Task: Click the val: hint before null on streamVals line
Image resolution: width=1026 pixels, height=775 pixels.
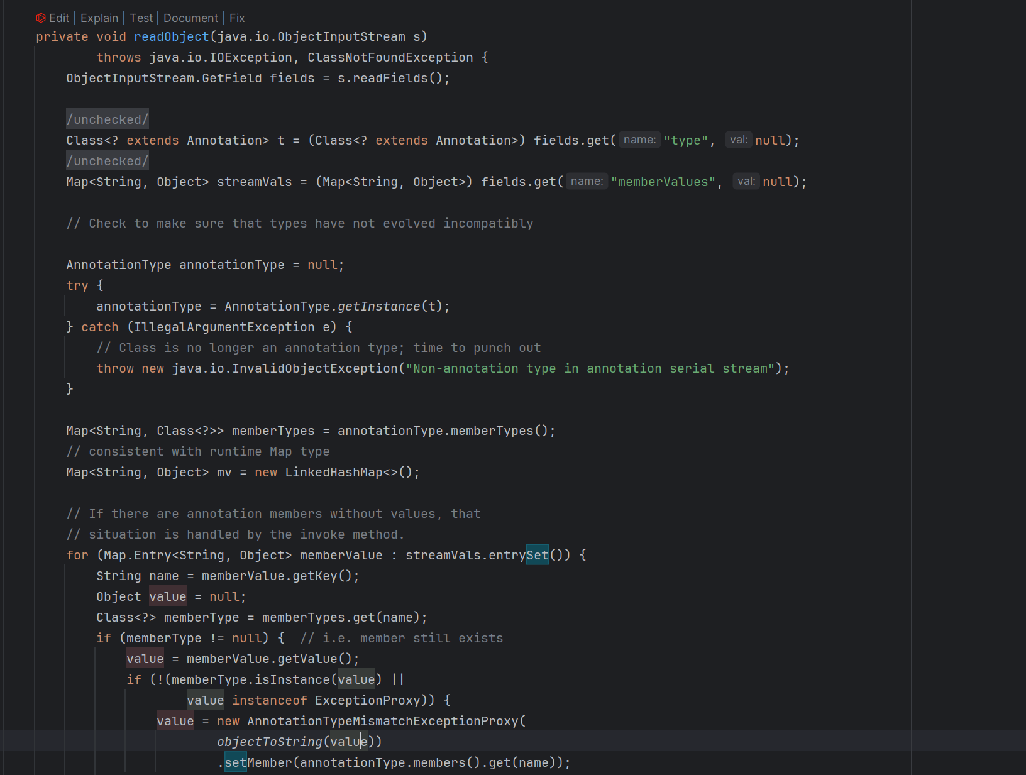Action: (746, 181)
